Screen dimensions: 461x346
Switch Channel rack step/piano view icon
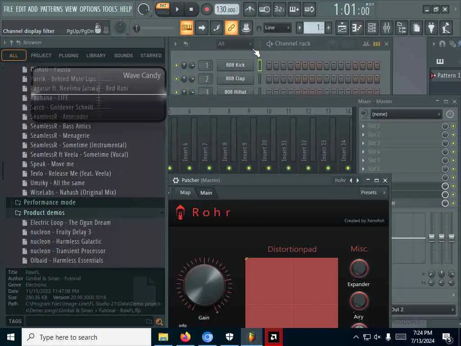click(x=377, y=44)
